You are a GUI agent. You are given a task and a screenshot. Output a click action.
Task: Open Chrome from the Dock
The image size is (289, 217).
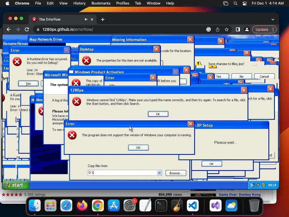click(98, 205)
